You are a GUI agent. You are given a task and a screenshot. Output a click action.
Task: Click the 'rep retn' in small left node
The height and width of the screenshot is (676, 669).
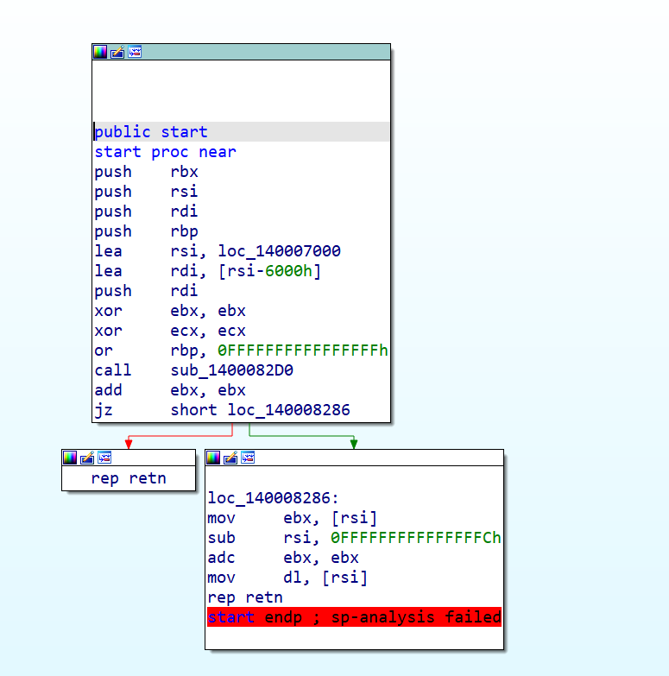coord(129,478)
